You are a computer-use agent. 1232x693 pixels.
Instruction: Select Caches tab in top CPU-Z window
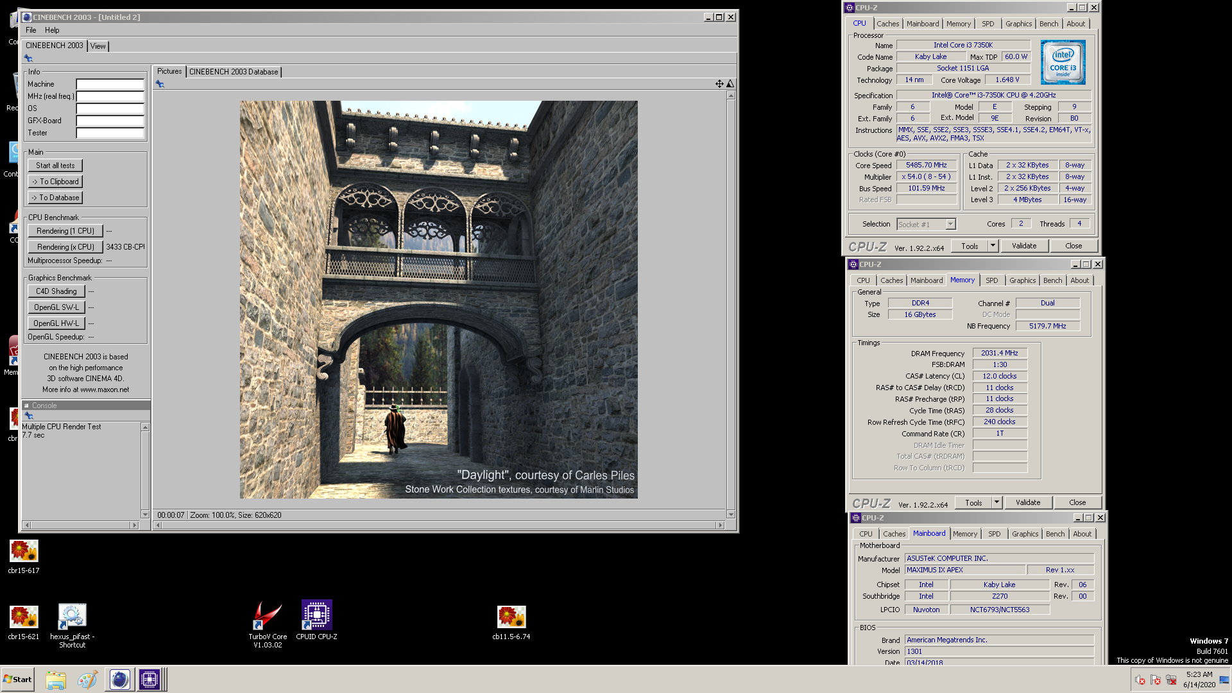pyautogui.click(x=888, y=24)
